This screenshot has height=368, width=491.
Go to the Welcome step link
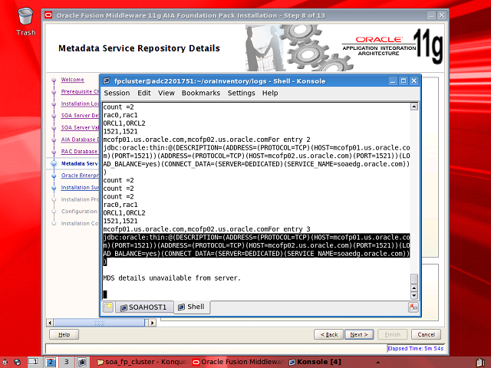[x=72, y=79]
